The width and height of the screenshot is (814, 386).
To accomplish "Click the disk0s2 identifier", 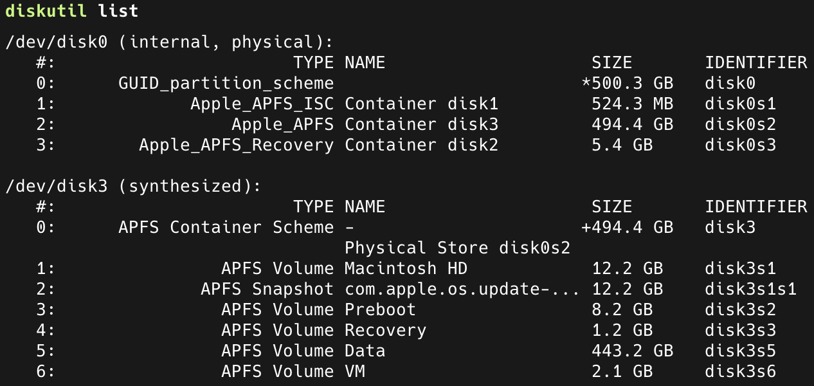I will tap(740, 124).
